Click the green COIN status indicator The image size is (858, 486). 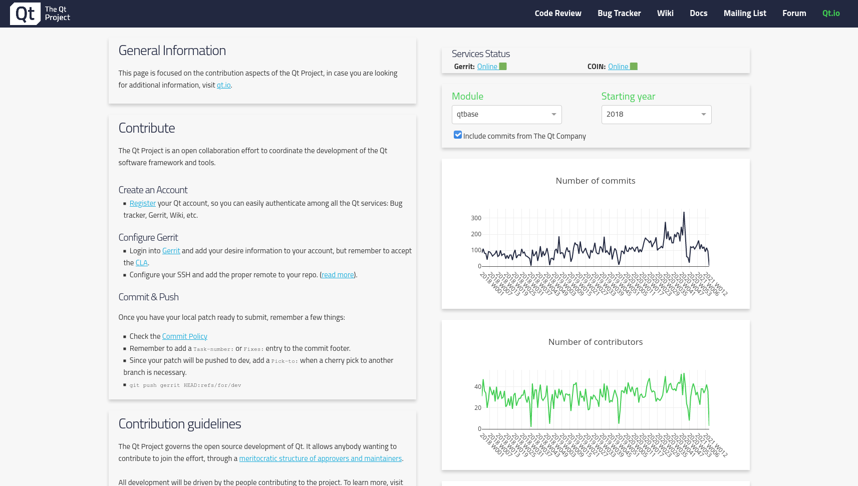pyautogui.click(x=634, y=66)
